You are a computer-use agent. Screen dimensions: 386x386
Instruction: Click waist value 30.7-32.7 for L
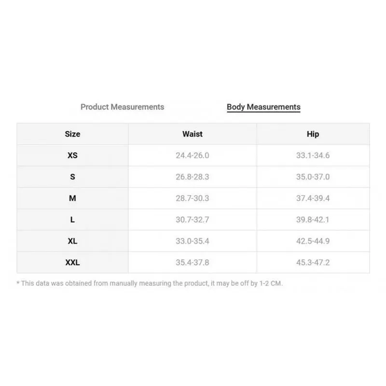pos(192,220)
